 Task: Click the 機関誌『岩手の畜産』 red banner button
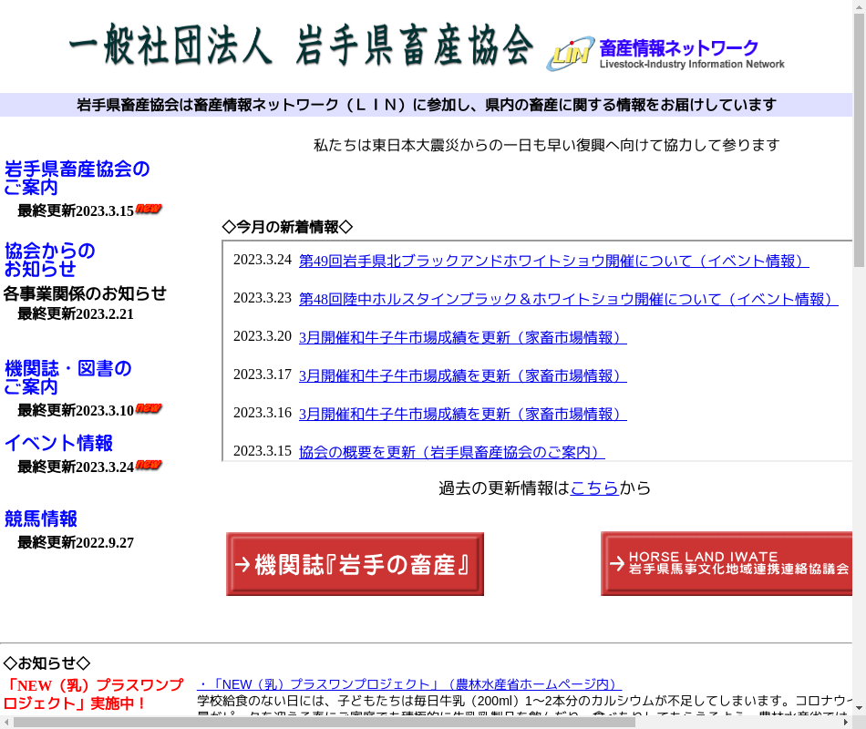coord(356,564)
